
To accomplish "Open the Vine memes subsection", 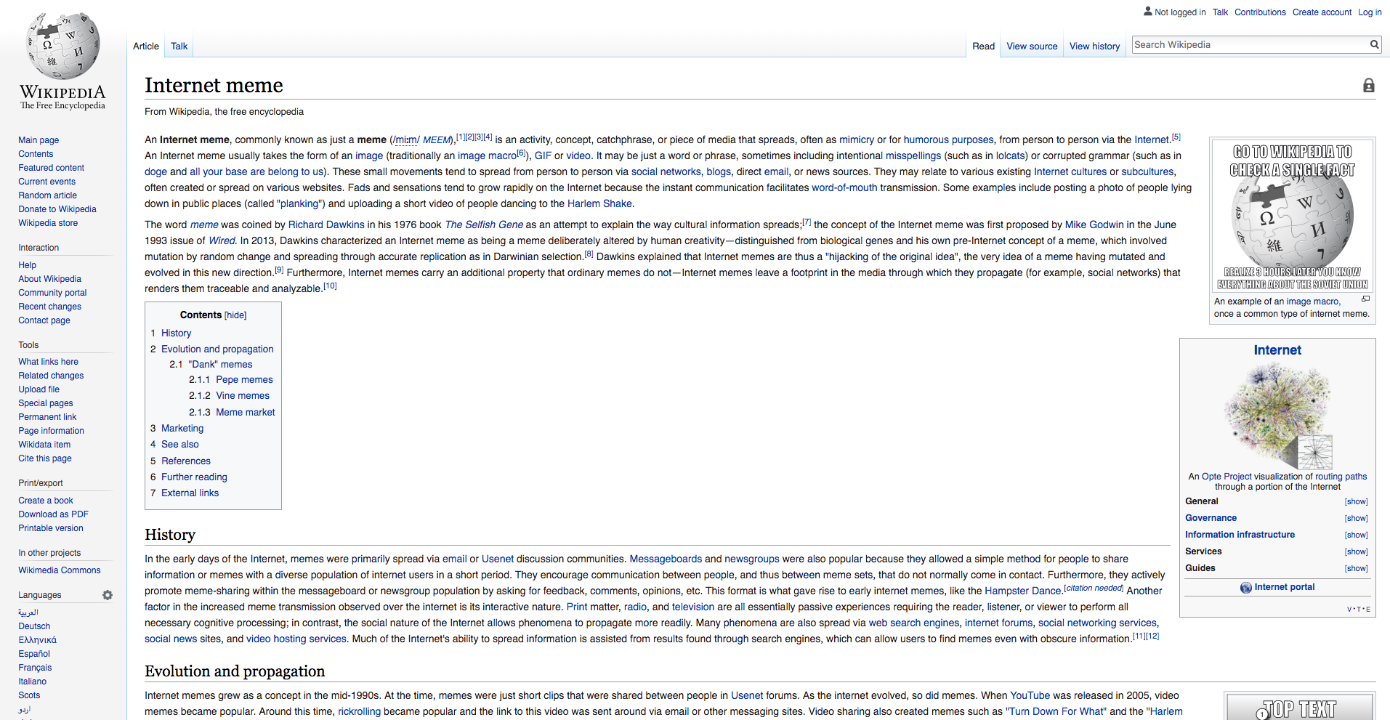I will tap(243, 395).
